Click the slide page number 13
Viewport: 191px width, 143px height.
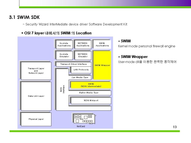[175, 127]
